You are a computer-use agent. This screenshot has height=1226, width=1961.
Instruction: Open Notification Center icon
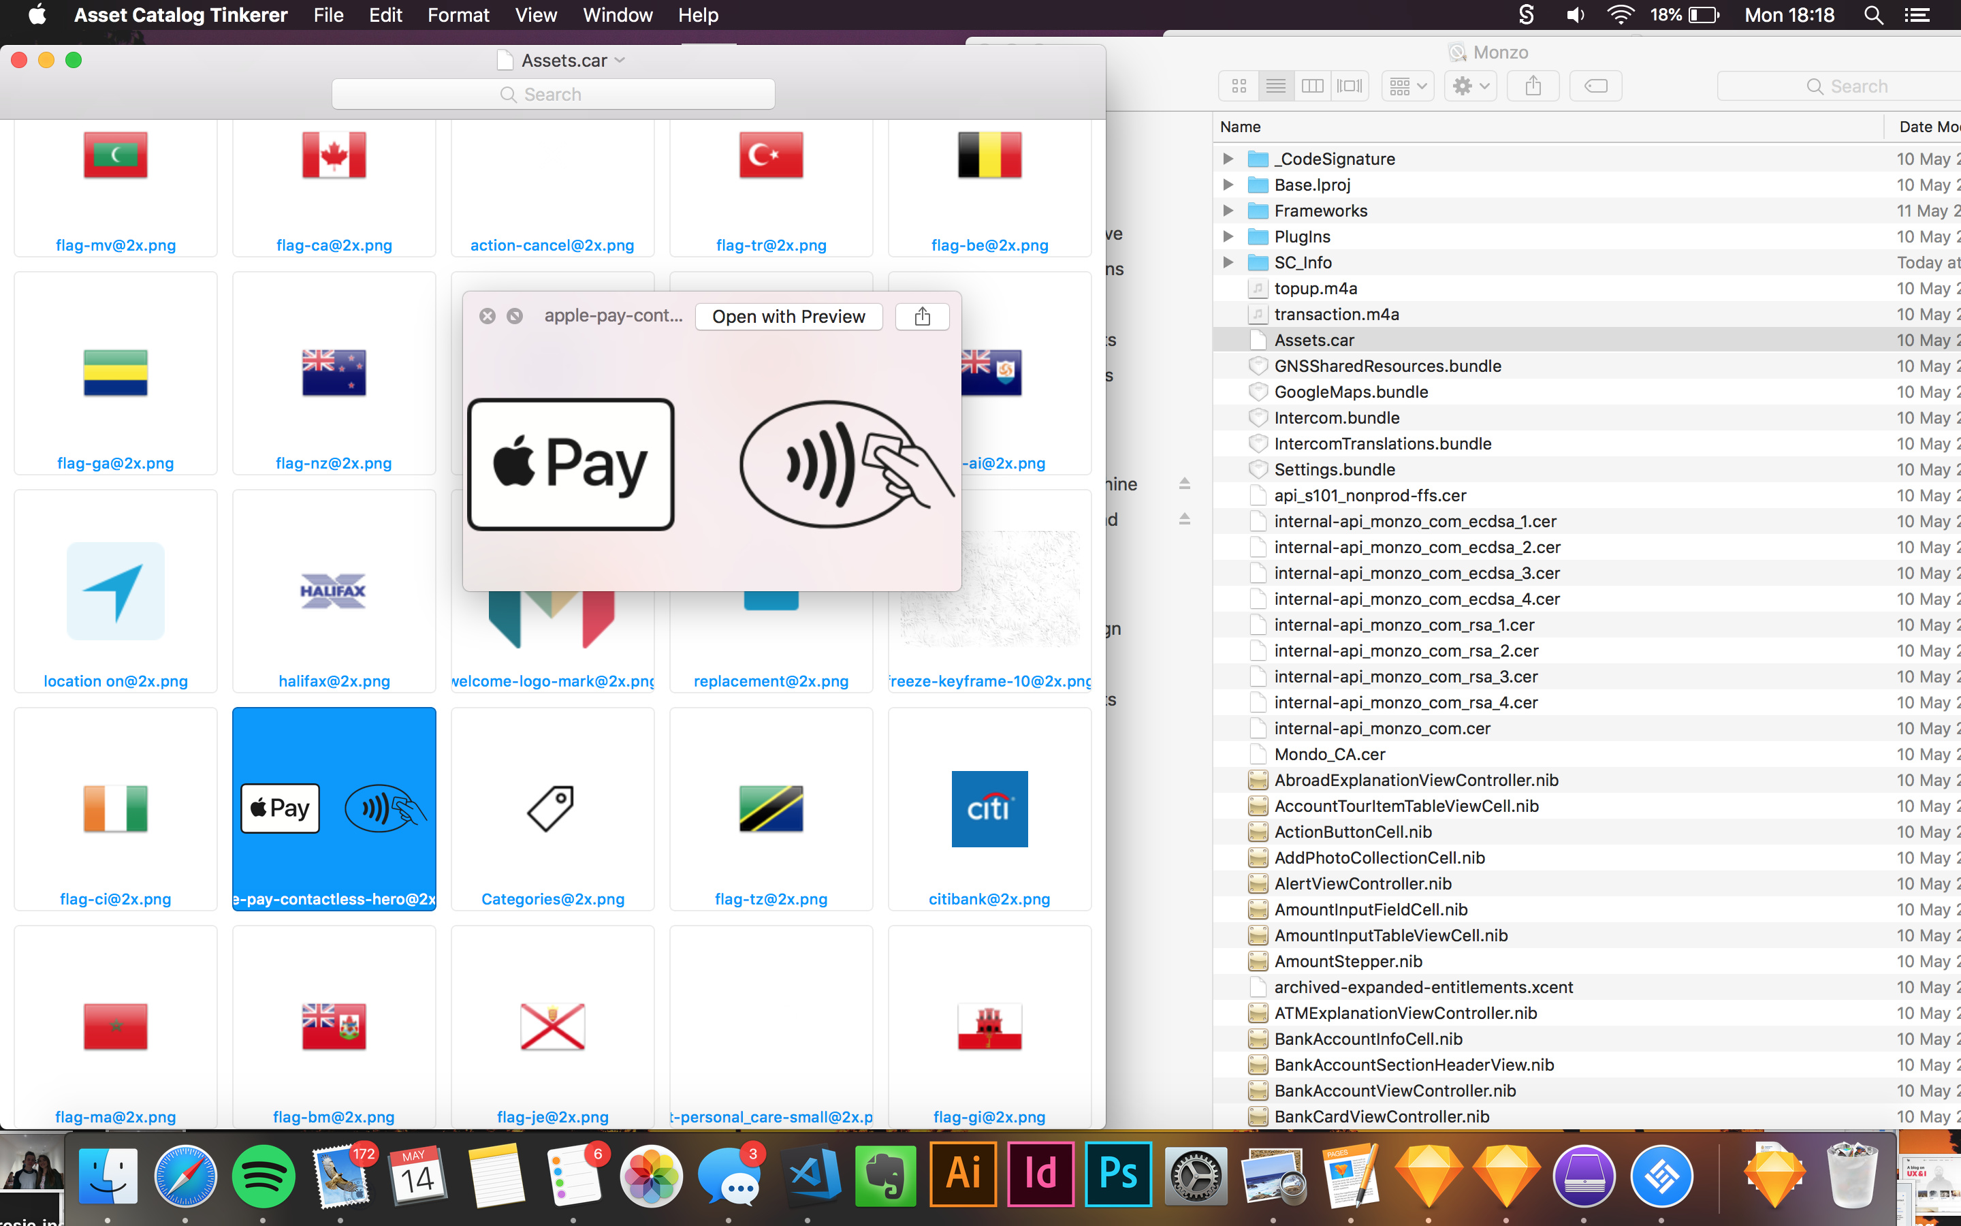tap(1917, 14)
